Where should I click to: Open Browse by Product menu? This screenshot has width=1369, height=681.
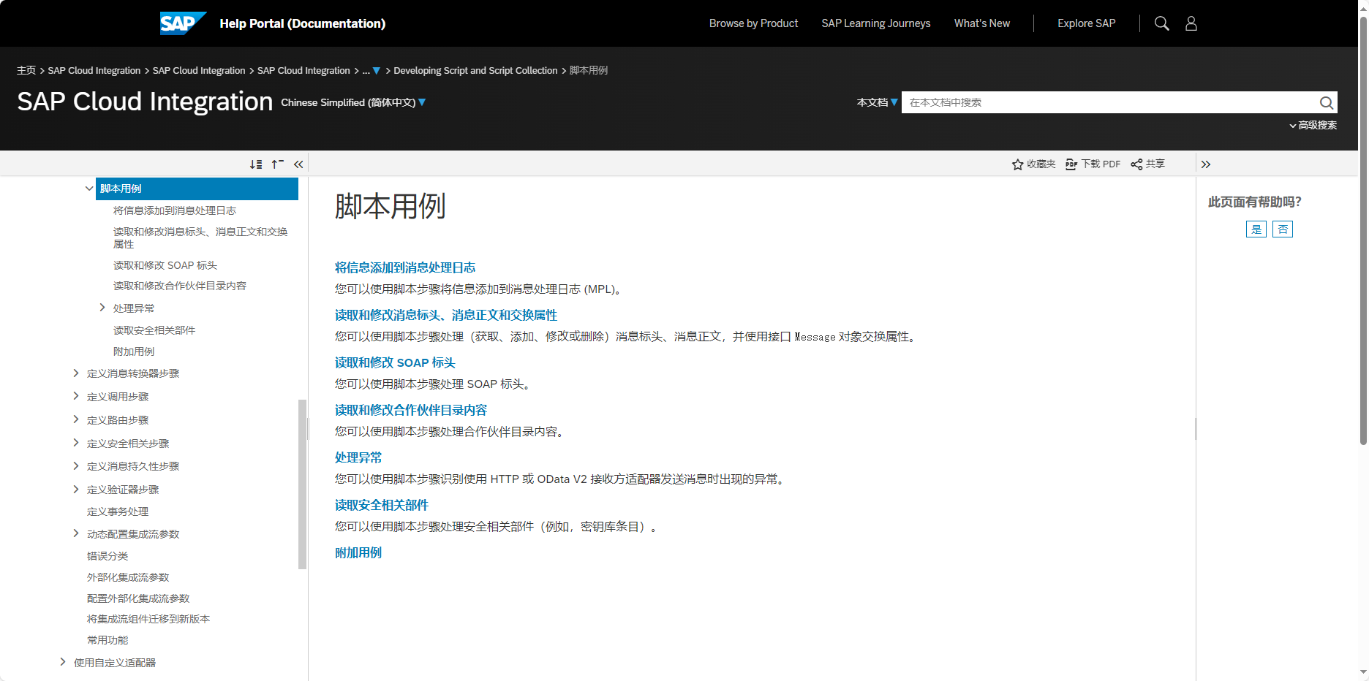coord(753,23)
